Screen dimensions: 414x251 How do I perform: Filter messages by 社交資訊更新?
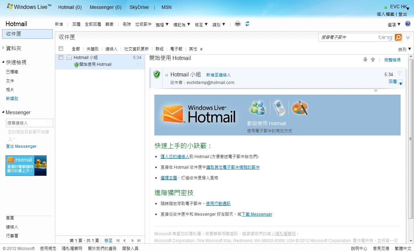137,49
